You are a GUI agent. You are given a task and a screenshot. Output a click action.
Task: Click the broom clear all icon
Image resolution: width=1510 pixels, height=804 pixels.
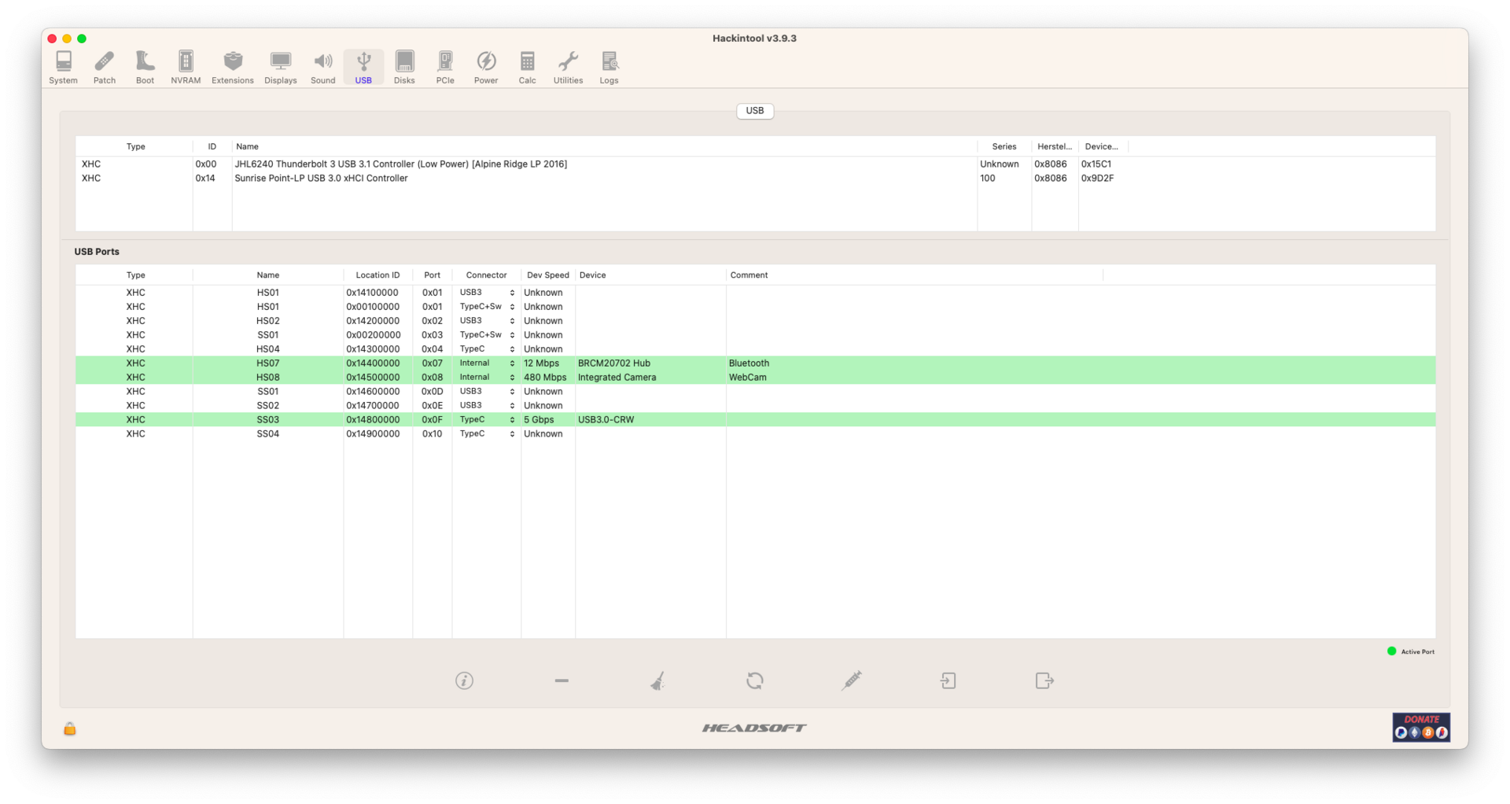tap(658, 680)
